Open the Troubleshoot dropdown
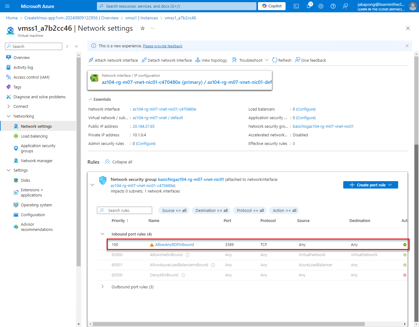Screen dimensions: 419x327 pos(250,60)
